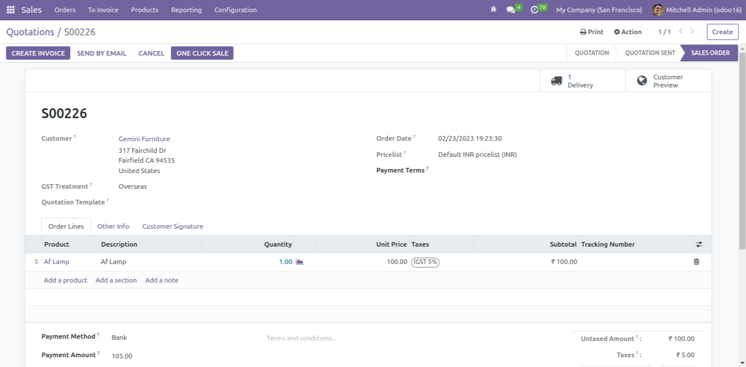Click the debug bug icon
746x367 pixels.
[493, 10]
